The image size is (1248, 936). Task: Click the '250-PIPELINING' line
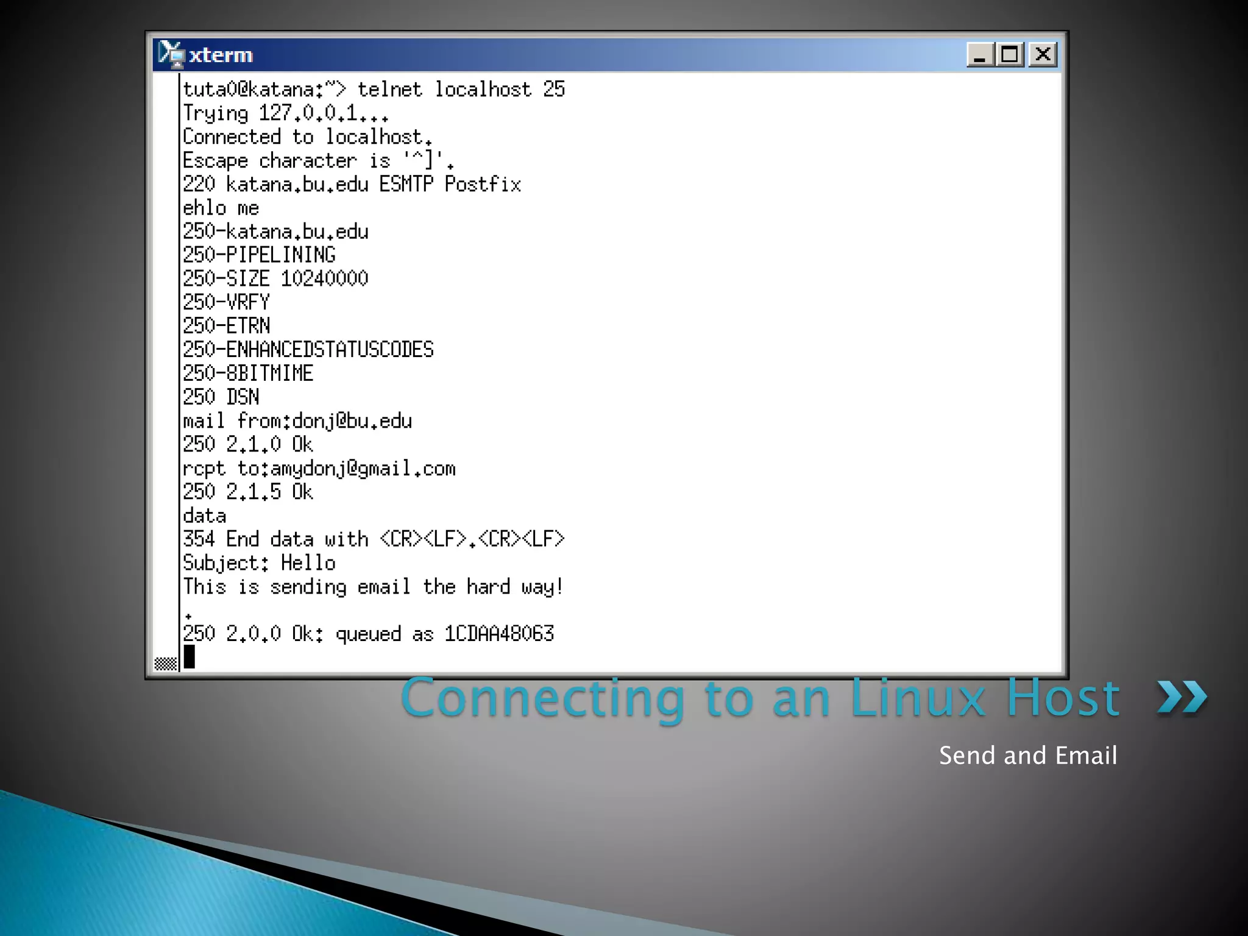tap(260, 255)
